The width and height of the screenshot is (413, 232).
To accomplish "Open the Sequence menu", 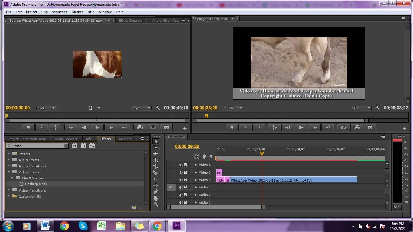I will pyautogui.click(x=60, y=12).
